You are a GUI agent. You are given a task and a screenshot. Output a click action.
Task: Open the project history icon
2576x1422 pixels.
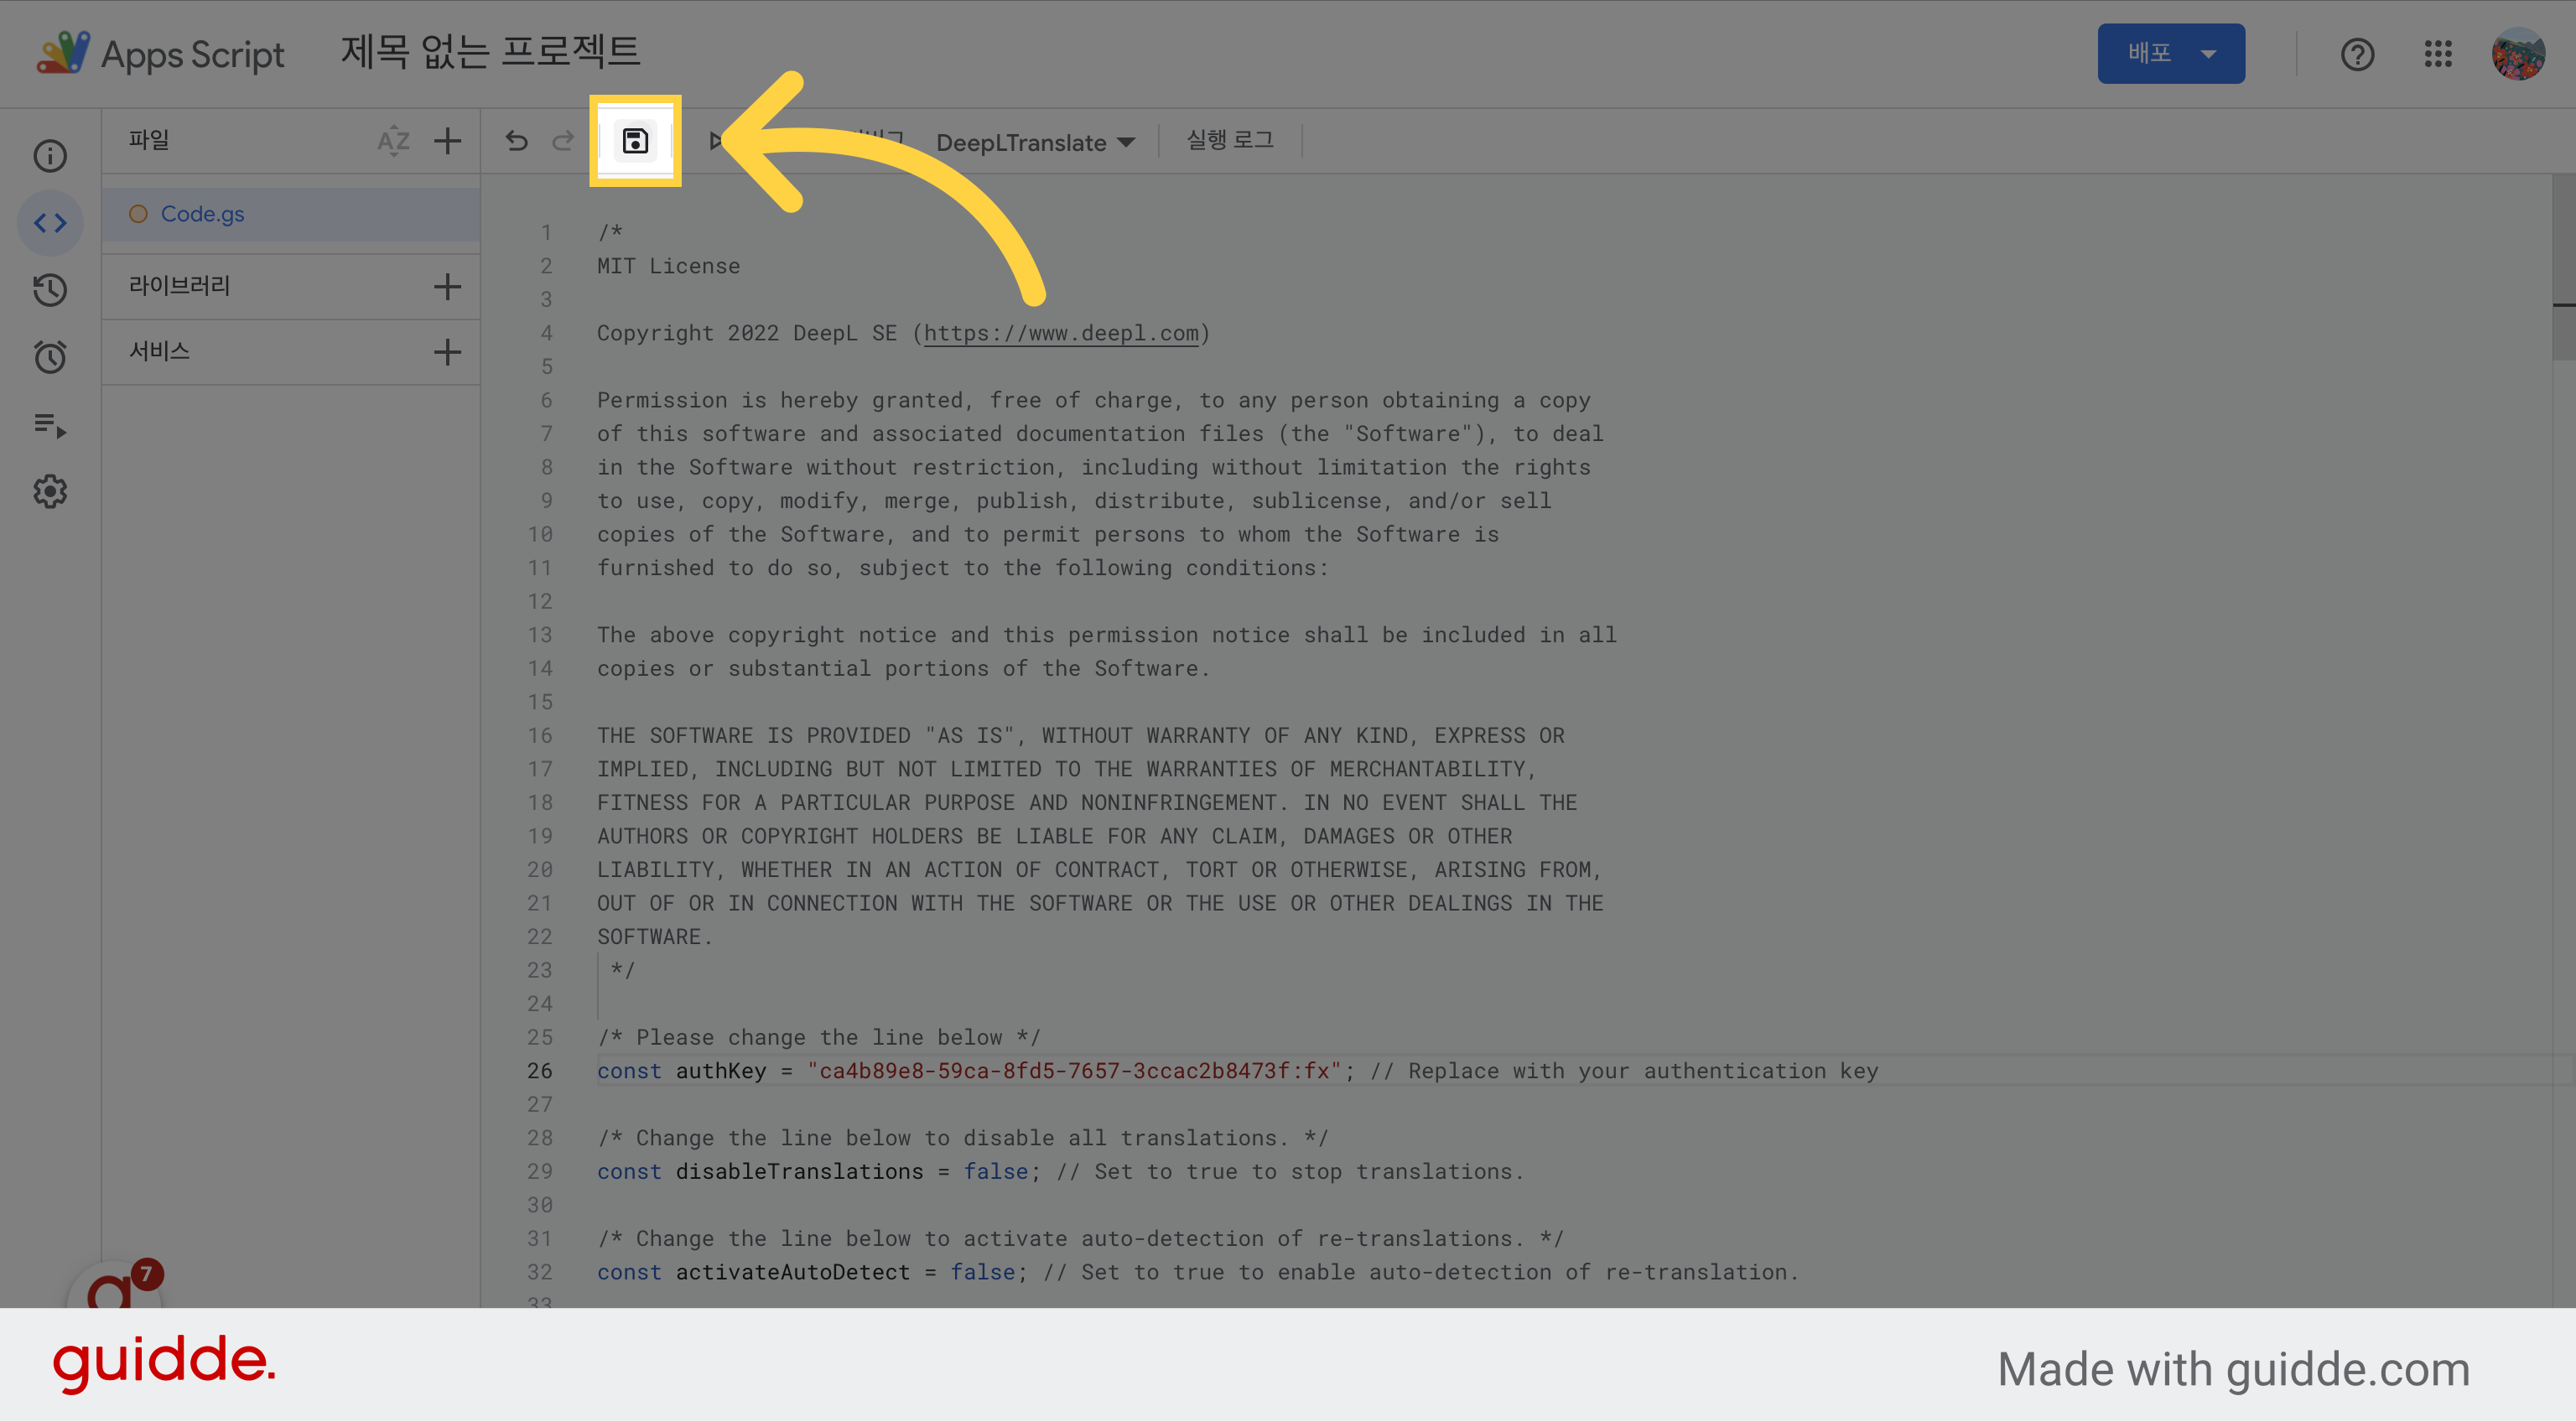pos(50,290)
